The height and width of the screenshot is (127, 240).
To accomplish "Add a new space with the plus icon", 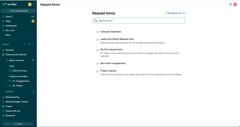I will coord(25,44).
